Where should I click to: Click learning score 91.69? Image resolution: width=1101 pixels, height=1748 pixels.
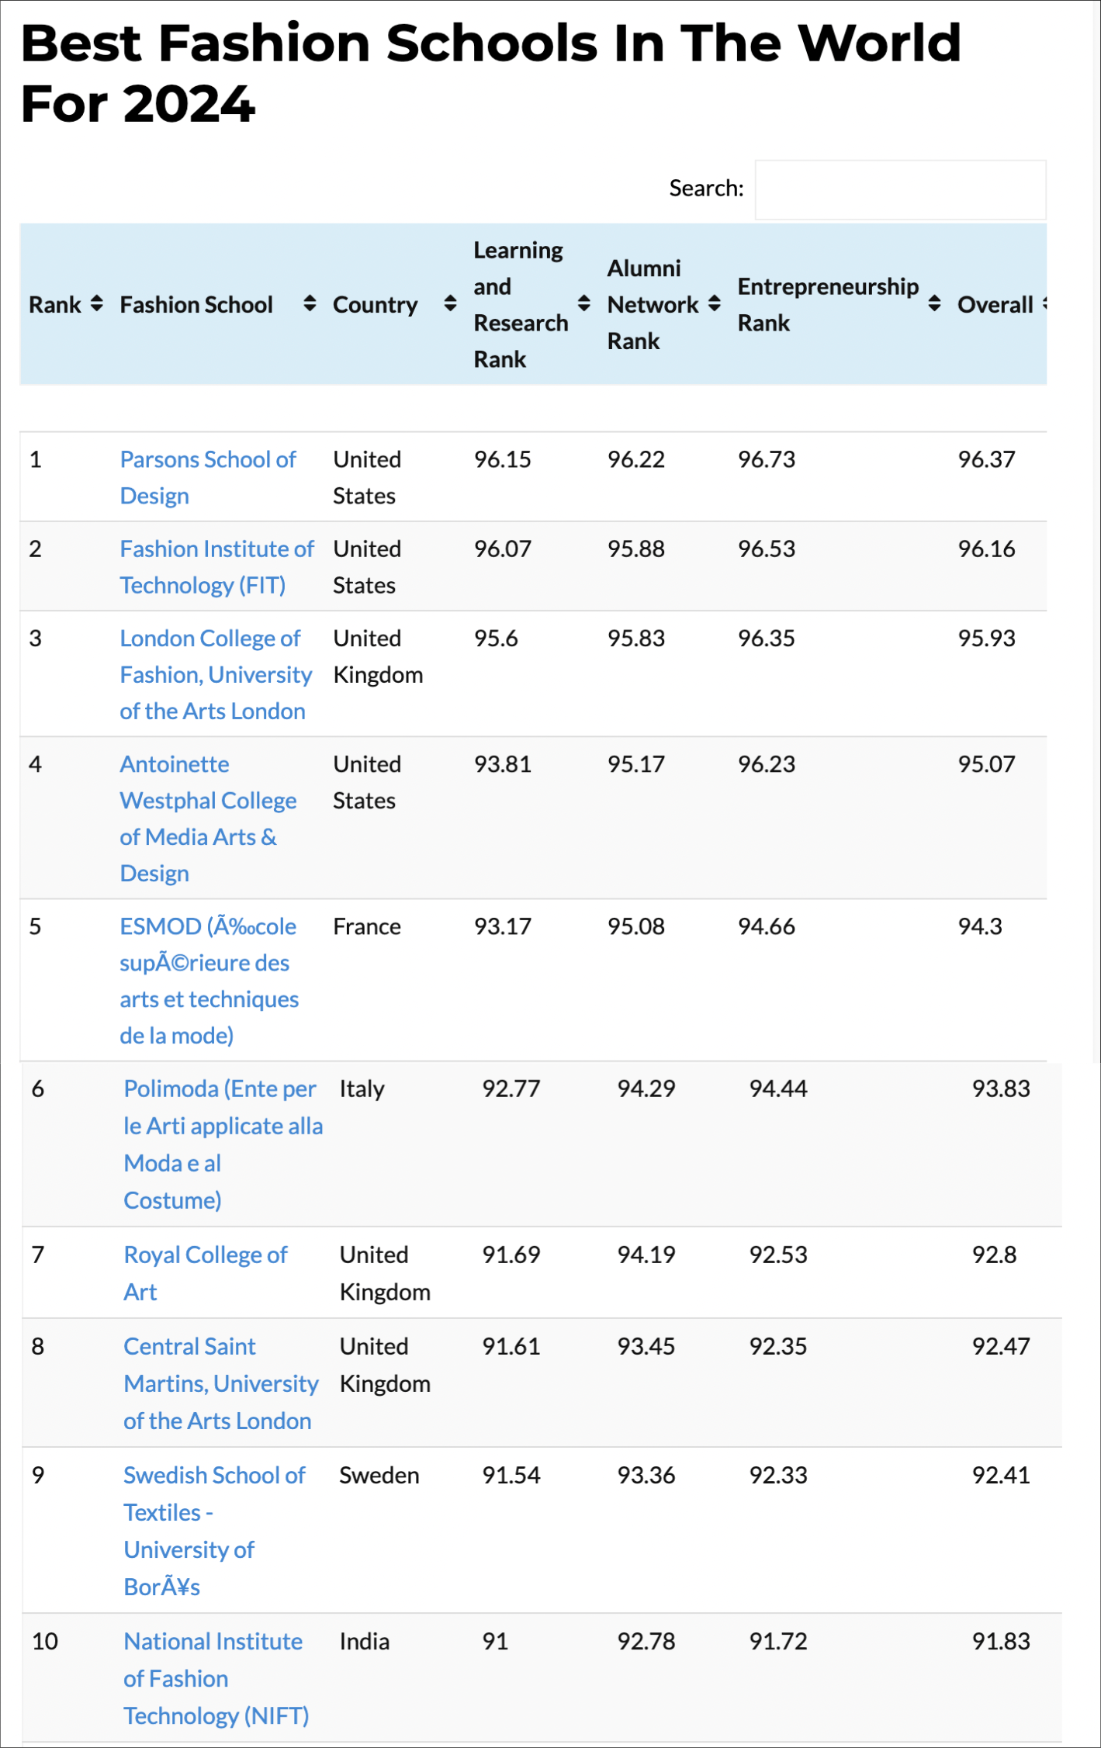click(x=511, y=1255)
